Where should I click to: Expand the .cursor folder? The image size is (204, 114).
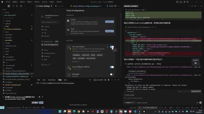coord(7,12)
